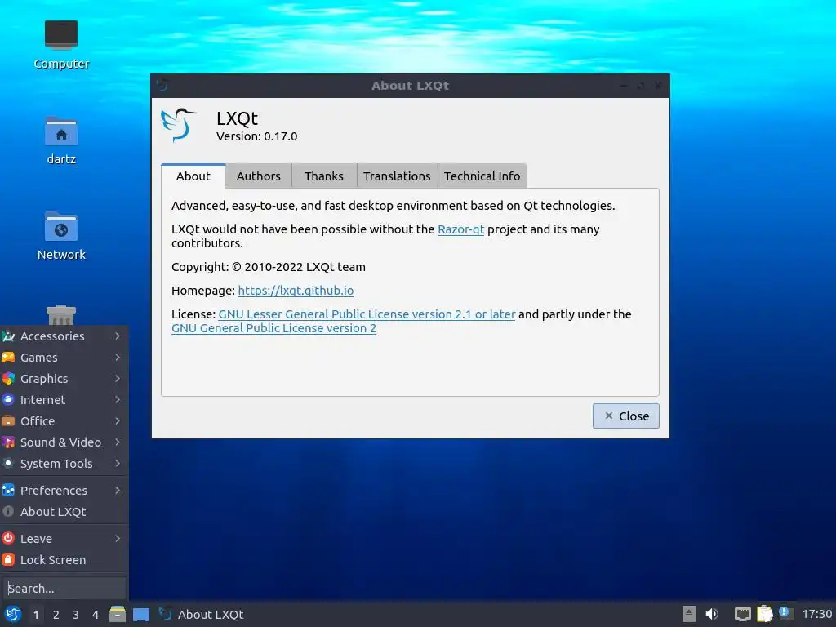Expand the Accessories submenu arrow
The width and height of the screenshot is (836, 627).
118,336
